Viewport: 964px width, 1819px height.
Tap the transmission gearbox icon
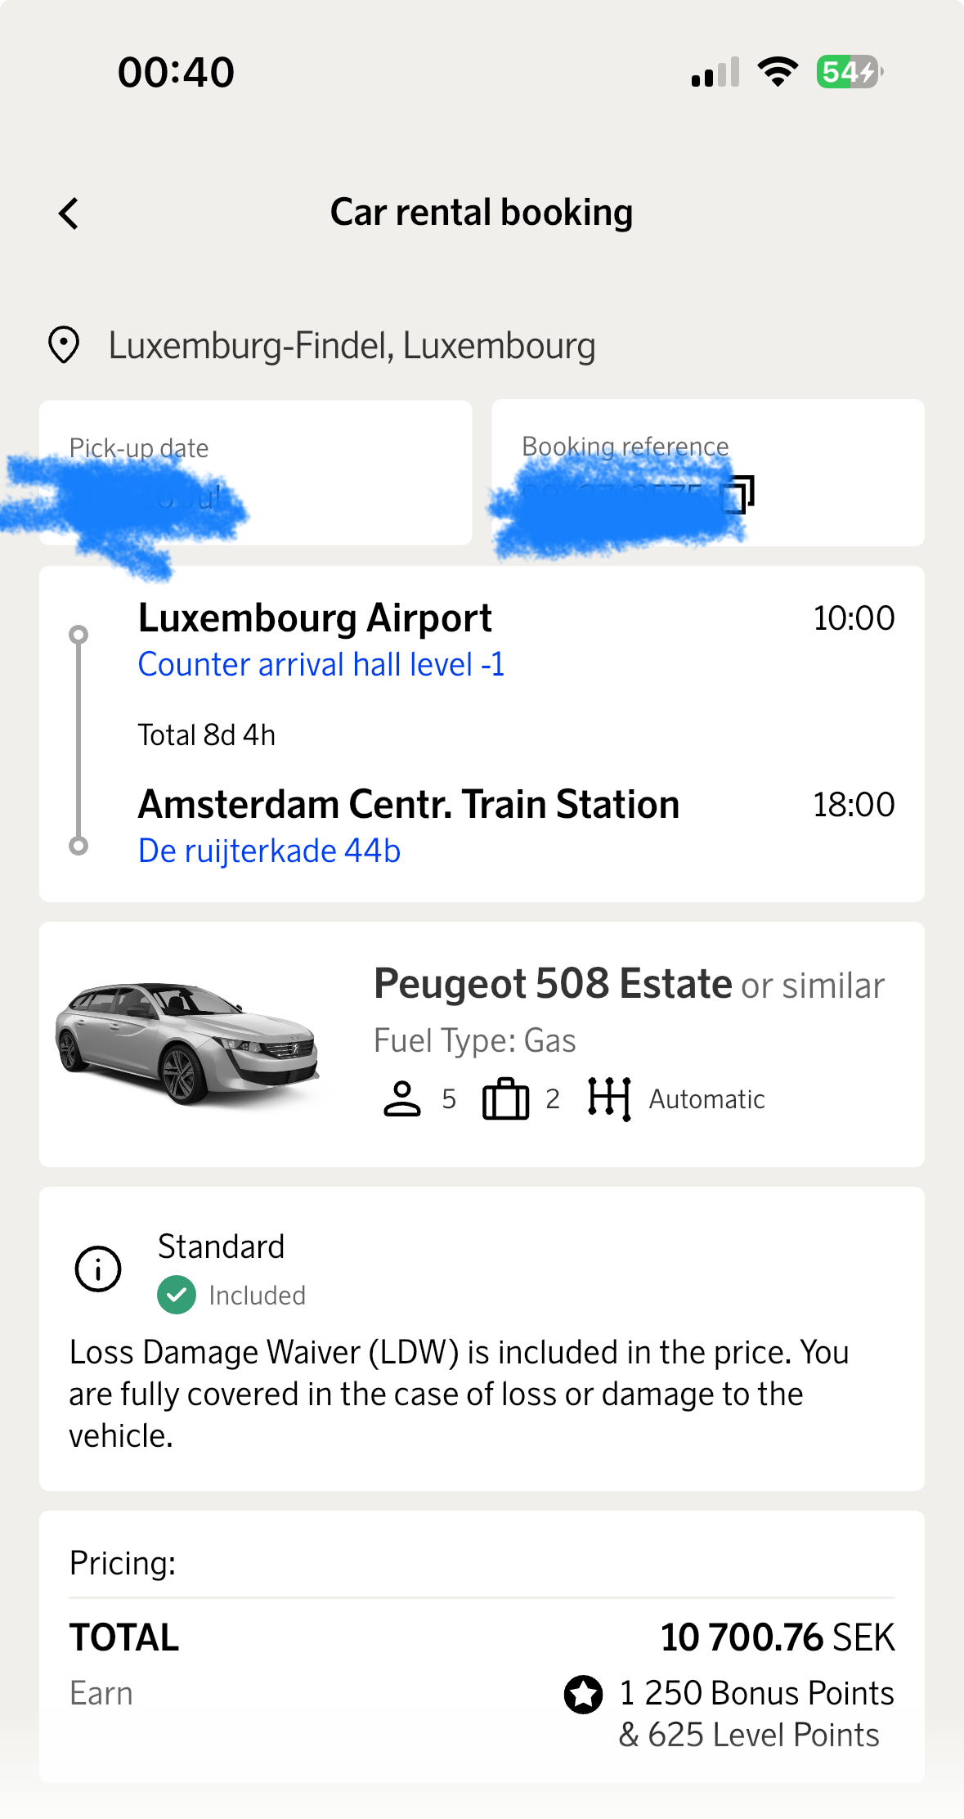(x=609, y=1099)
